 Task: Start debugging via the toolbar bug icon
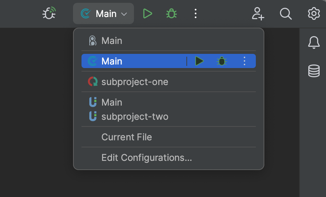click(x=172, y=14)
